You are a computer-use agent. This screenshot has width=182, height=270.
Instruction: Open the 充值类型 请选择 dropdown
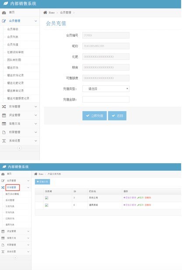point(106,89)
